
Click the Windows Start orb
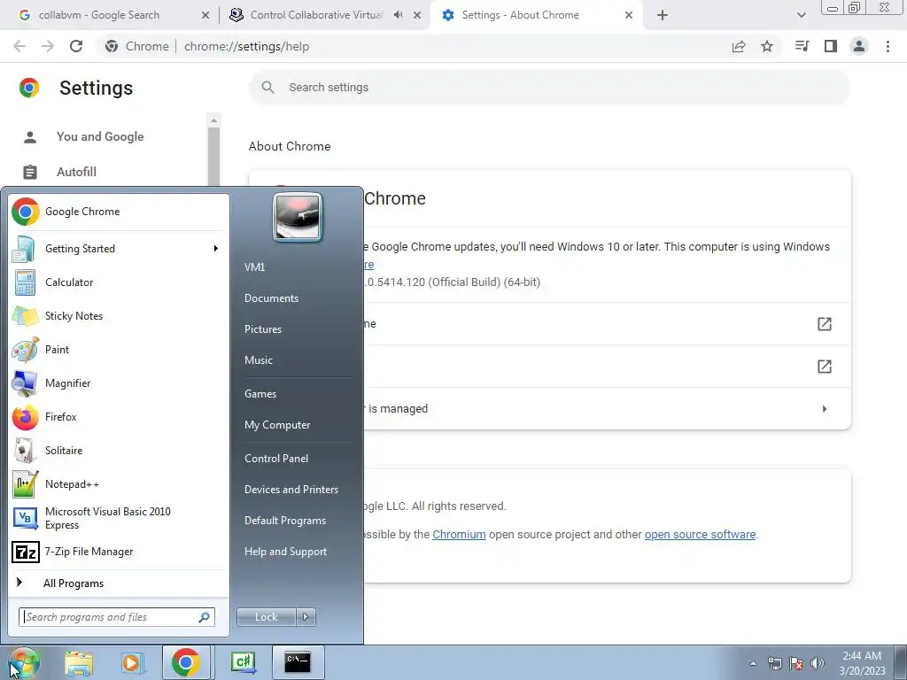(23, 662)
